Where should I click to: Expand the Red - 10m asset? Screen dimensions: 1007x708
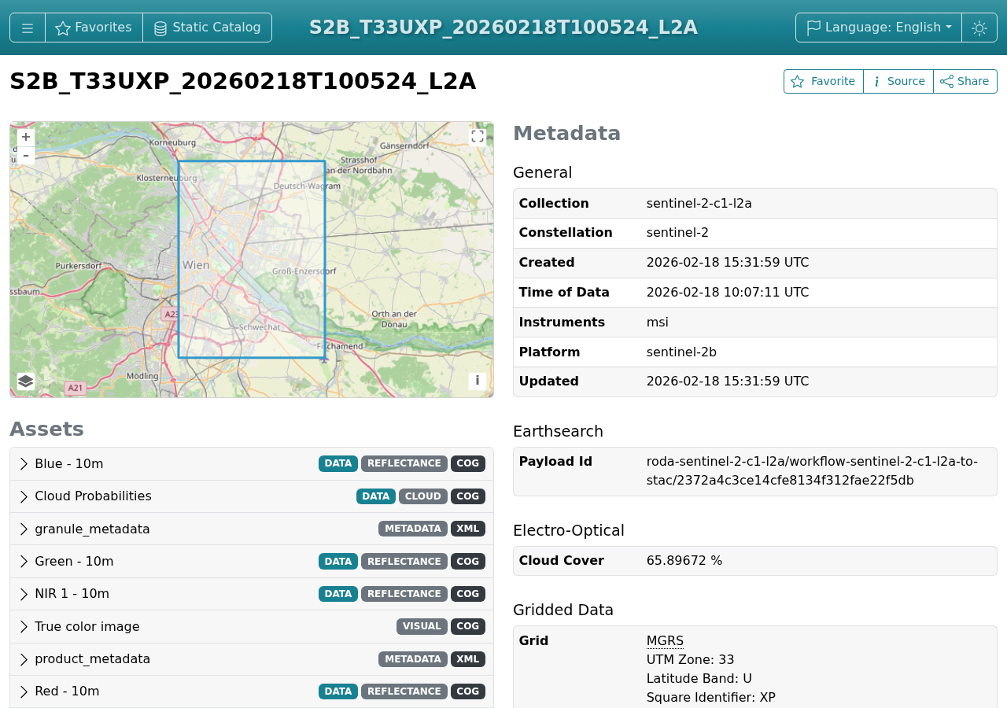[x=252, y=691]
